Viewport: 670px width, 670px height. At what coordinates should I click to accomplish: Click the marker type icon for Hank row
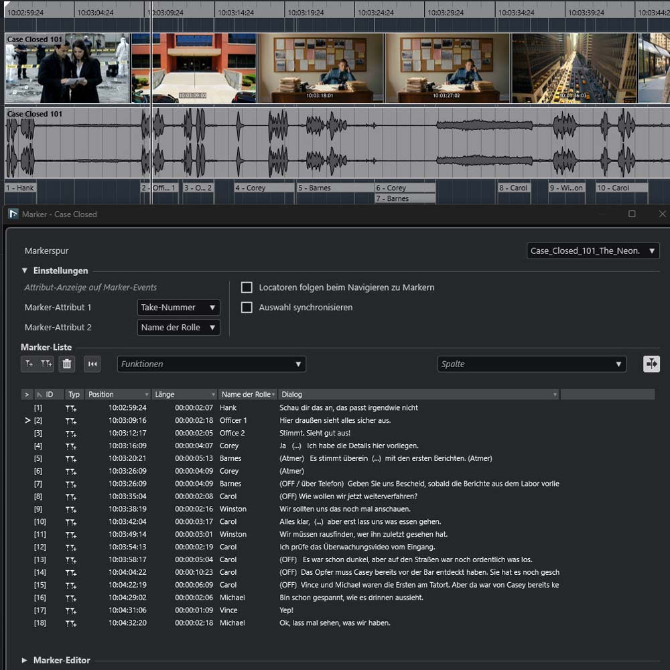[71, 408]
